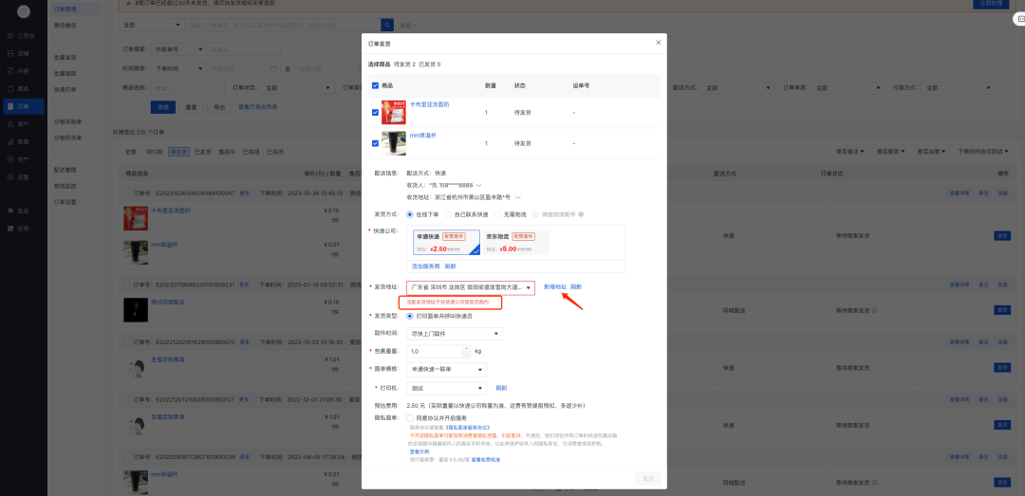Open 分销采购单 submenu item
The image size is (1025, 496).
(x=67, y=121)
